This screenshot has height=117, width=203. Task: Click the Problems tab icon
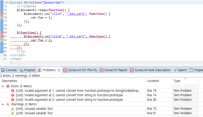coord(40,70)
